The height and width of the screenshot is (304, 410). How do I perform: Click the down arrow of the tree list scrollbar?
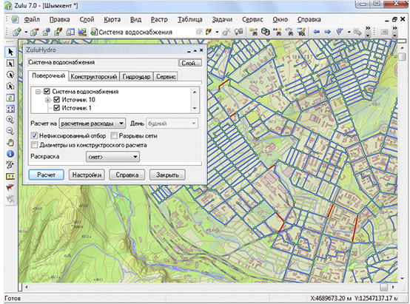[x=195, y=108]
